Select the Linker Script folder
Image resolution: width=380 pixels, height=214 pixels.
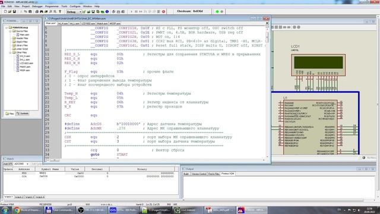pos(22,49)
